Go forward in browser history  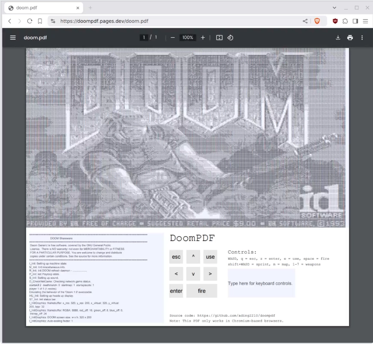tap(19, 21)
